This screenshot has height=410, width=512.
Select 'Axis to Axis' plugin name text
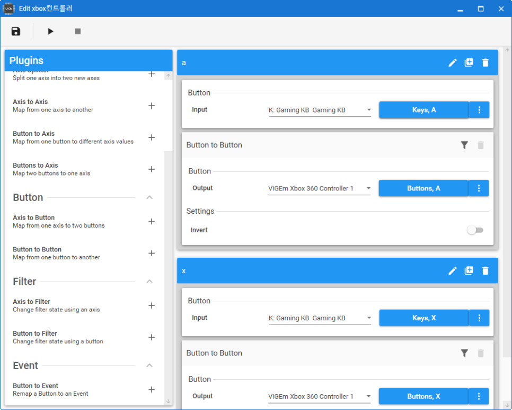point(30,102)
